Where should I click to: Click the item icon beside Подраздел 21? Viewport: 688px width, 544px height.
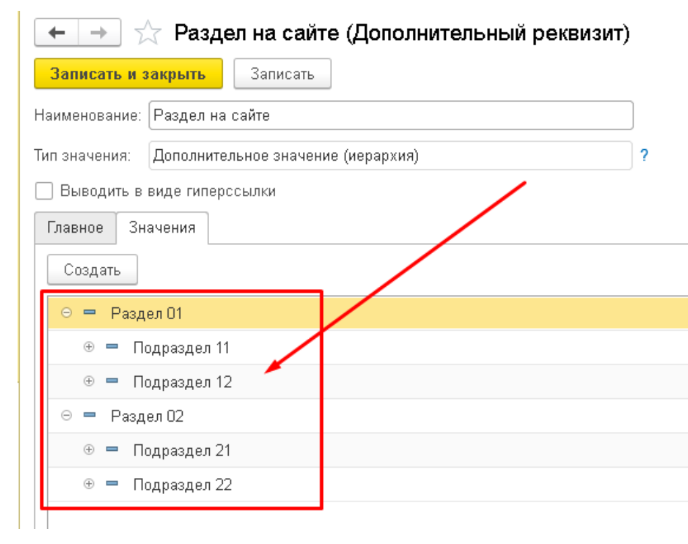(x=113, y=449)
